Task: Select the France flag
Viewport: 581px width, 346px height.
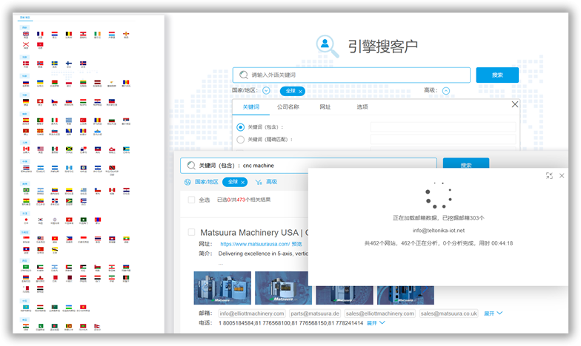Action: click(x=40, y=34)
